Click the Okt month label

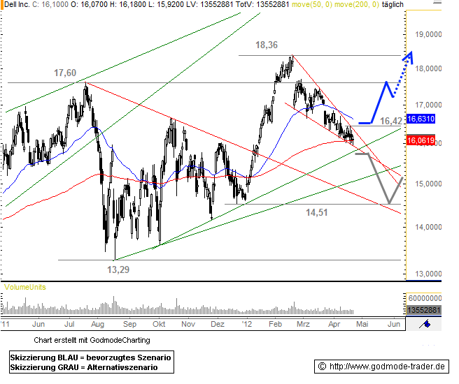(x=159, y=324)
